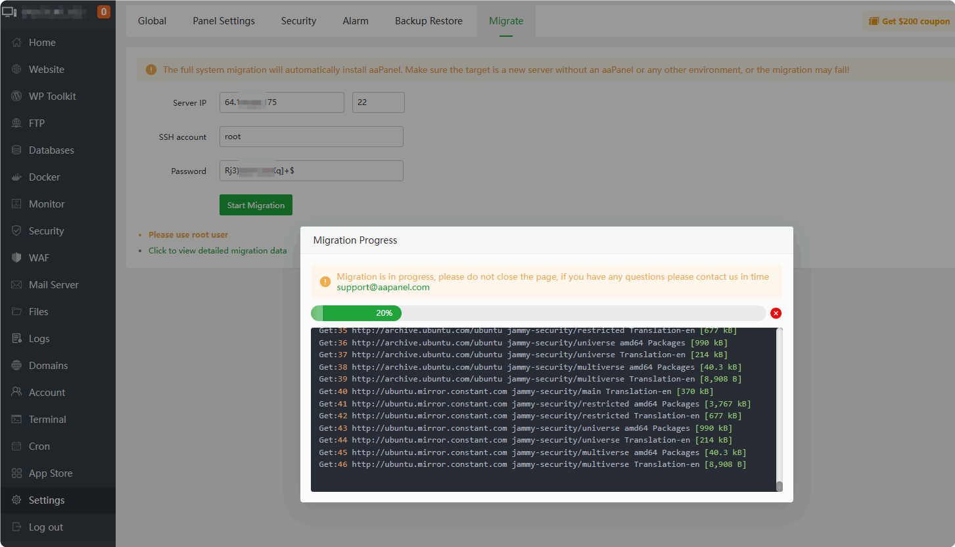This screenshot has height=547, width=955.
Task: Open the detailed migration data link
Action: (218, 251)
